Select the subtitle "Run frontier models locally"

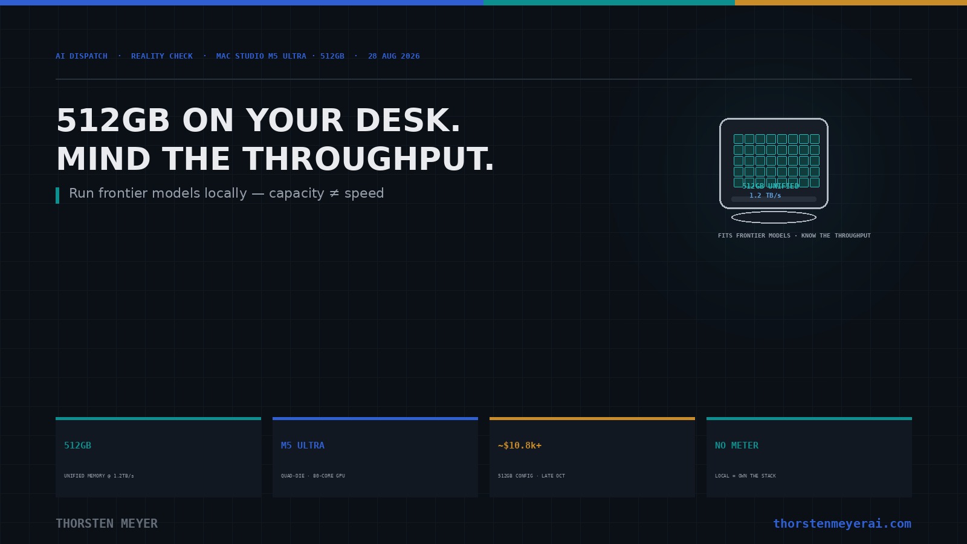point(158,193)
